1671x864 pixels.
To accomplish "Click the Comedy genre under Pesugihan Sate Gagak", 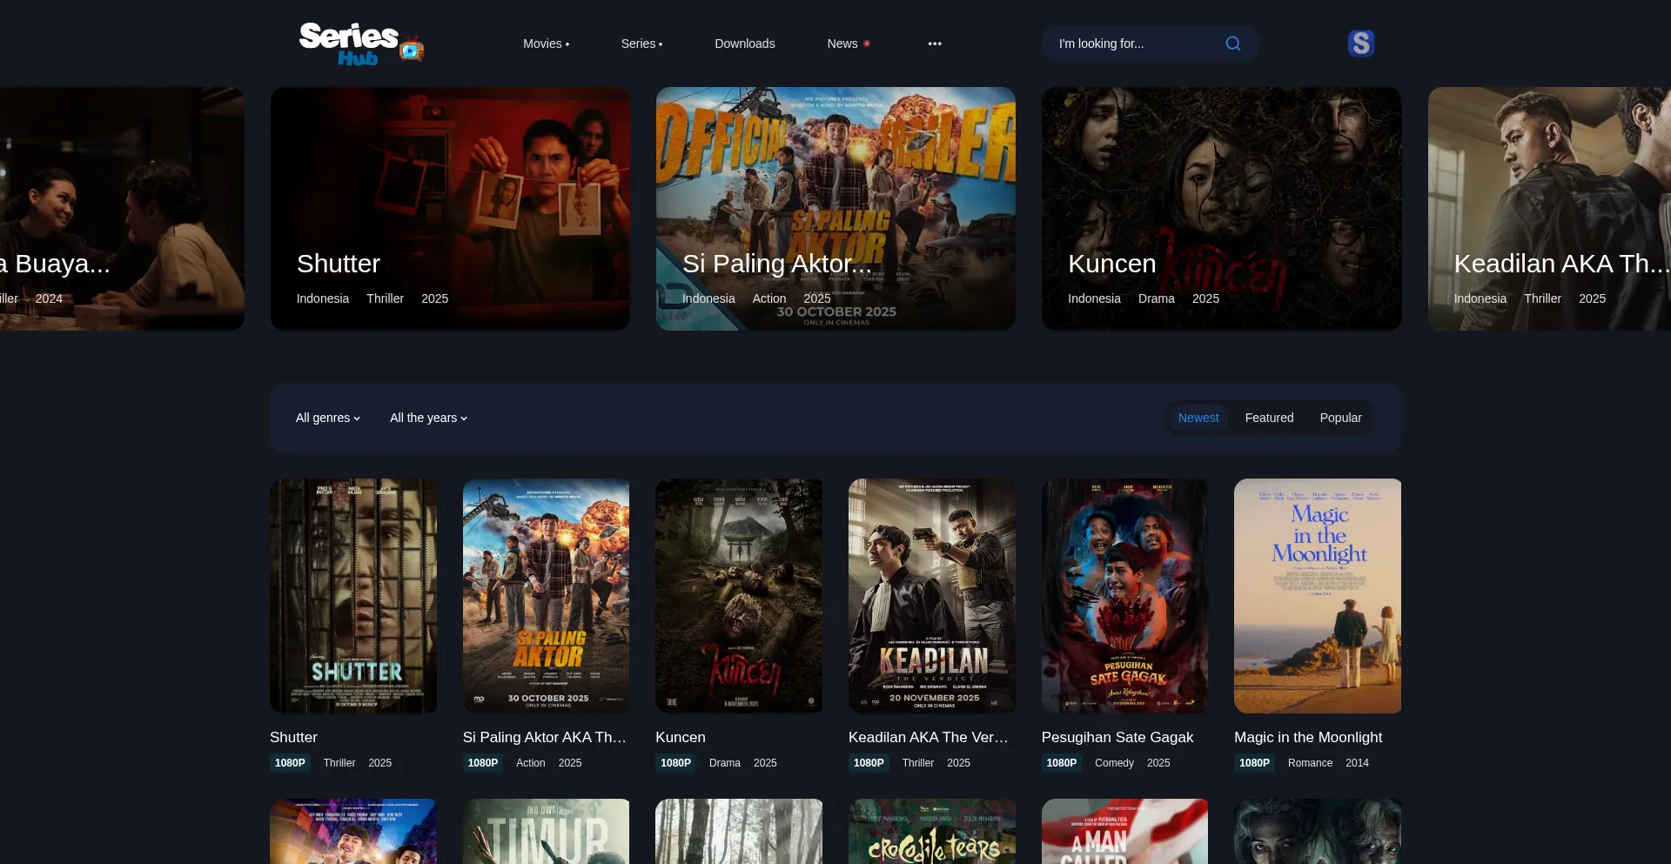I will click(1114, 763).
